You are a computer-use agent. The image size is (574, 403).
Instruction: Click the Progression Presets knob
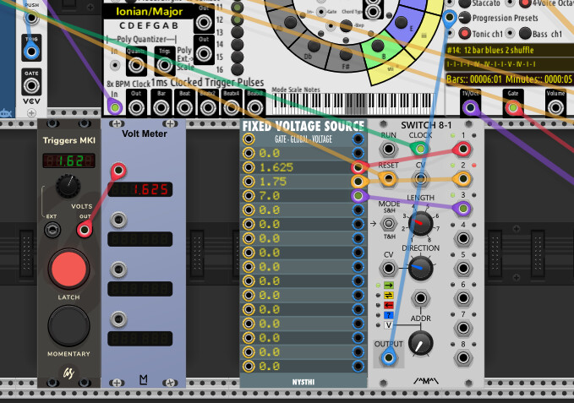pos(463,18)
